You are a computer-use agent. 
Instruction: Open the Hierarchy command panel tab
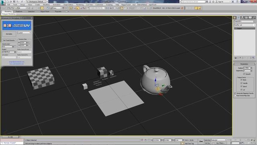click(242, 17)
